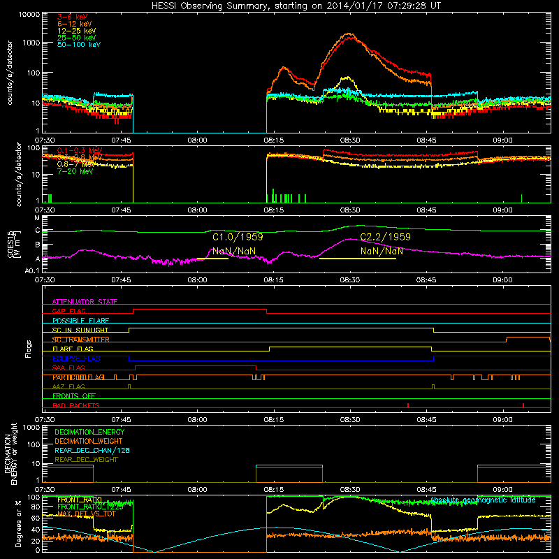Screen dimensions: 559x559
Task: Select the AAZ_FLAG label
Action: coord(68,386)
